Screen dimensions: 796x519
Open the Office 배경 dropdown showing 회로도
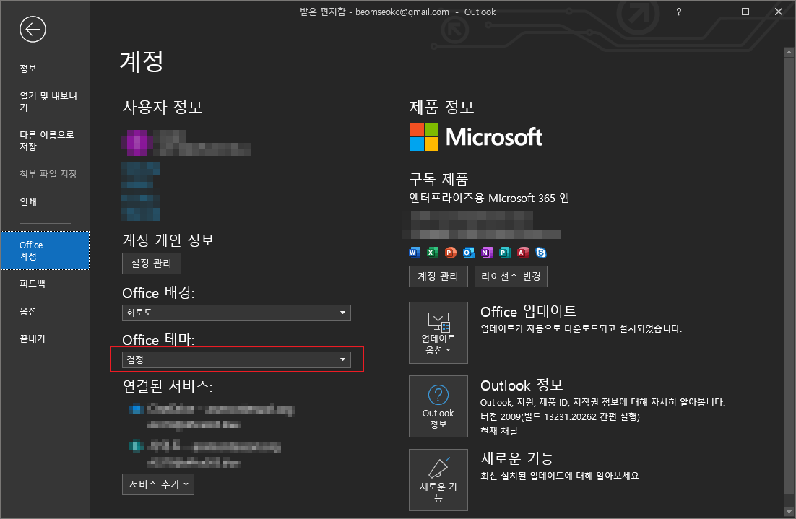point(236,313)
